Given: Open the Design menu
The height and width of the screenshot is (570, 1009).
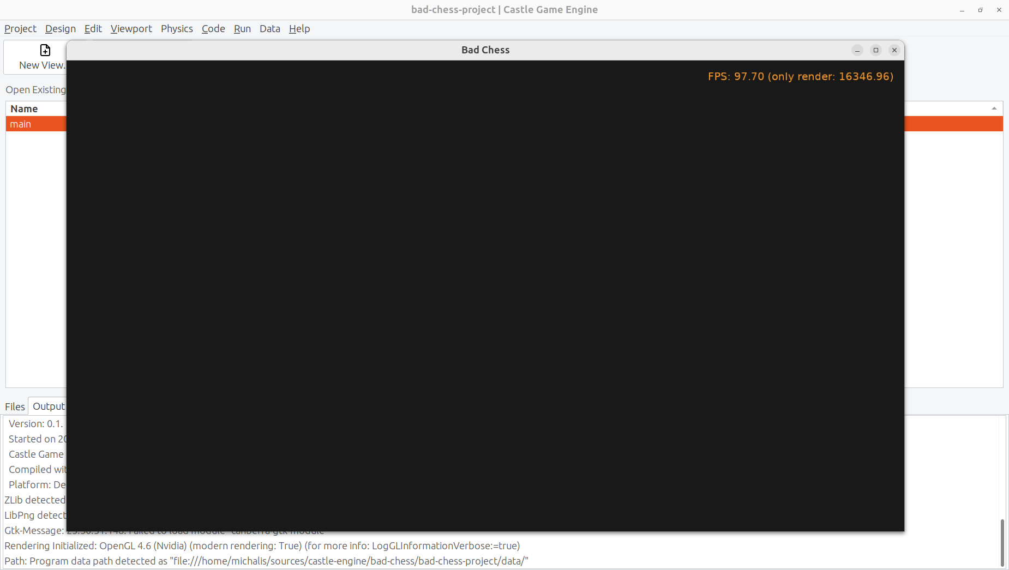Looking at the screenshot, I should 61,29.
